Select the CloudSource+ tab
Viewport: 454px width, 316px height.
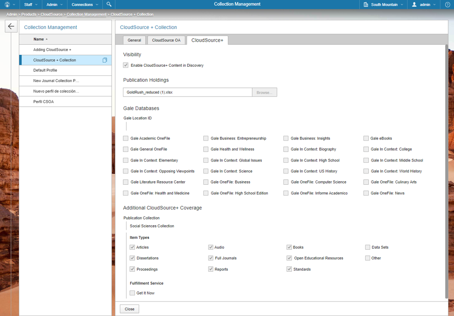(x=207, y=40)
